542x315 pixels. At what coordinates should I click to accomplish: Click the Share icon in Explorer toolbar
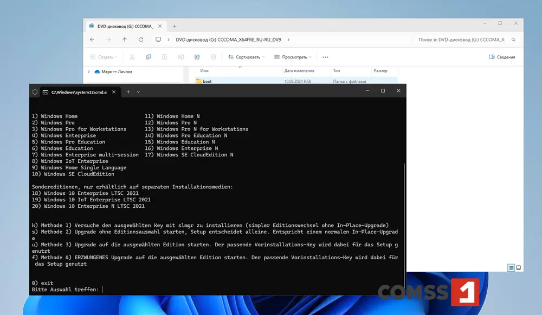tap(197, 57)
